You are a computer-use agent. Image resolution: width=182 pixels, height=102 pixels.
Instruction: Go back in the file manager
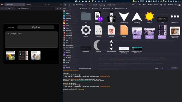[x=65, y=5]
